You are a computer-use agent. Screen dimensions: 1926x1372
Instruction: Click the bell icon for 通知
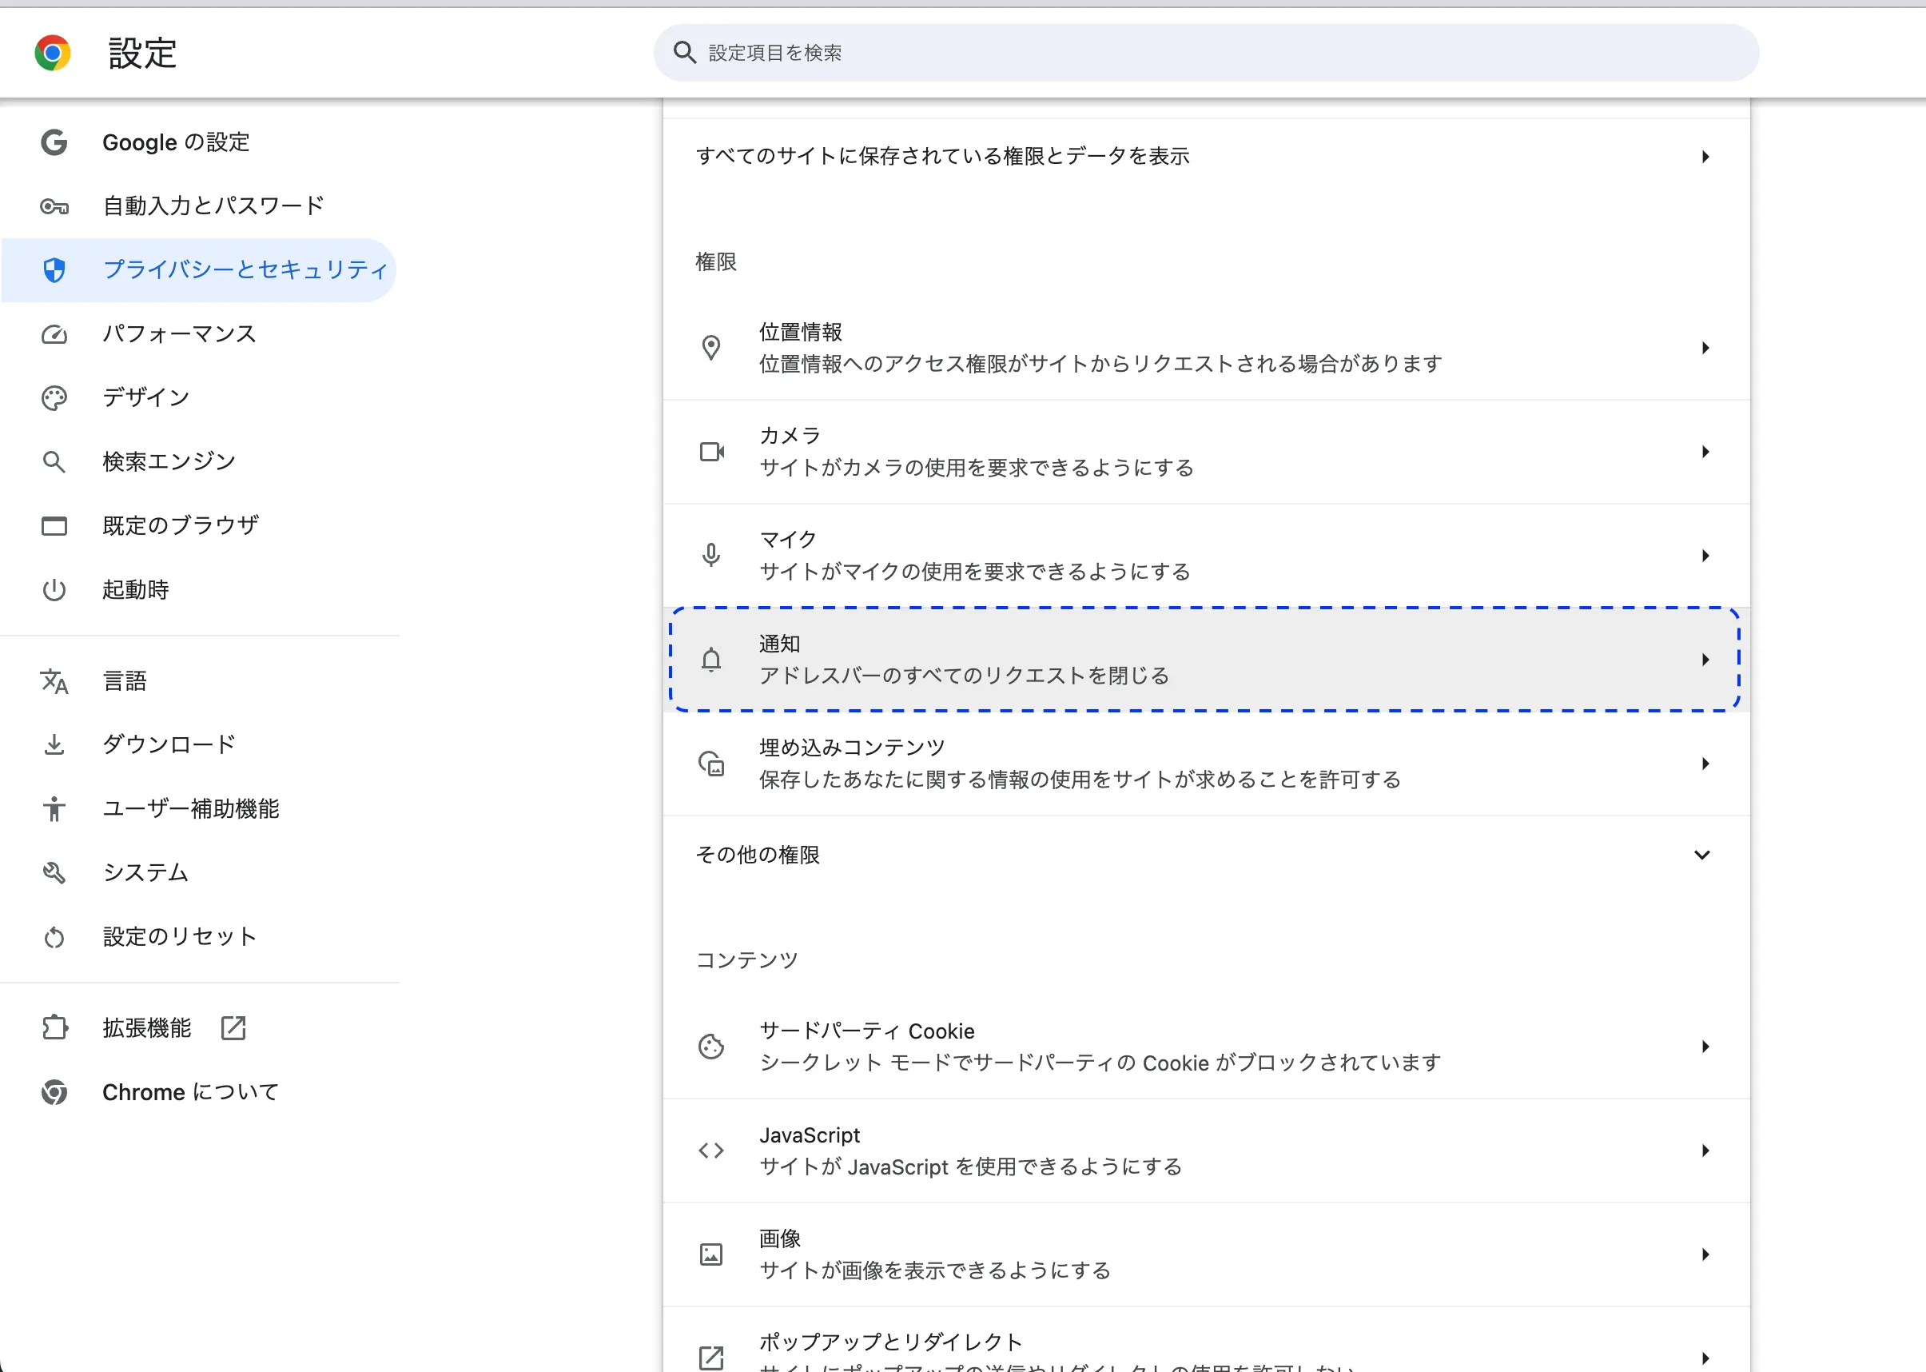[x=711, y=659]
